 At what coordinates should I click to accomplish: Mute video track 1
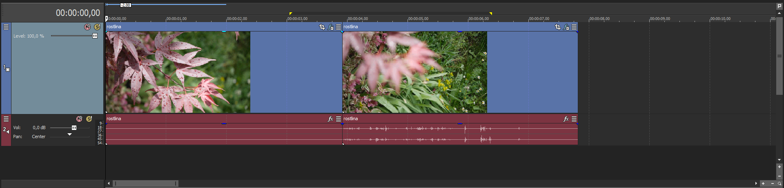point(87,27)
